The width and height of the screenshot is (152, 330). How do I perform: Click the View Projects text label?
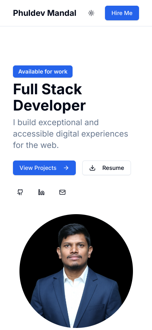pyautogui.click(x=38, y=168)
